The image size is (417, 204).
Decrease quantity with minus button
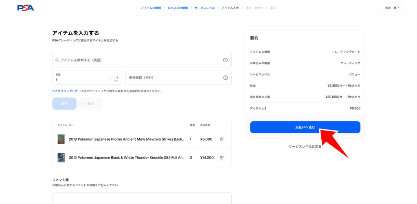click(111, 78)
